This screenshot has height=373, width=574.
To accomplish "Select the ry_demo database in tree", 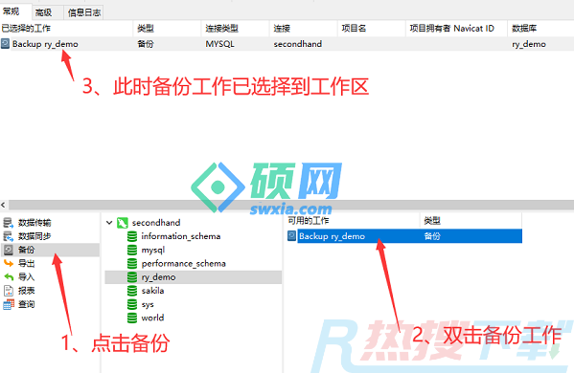I will tap(158, 277).
